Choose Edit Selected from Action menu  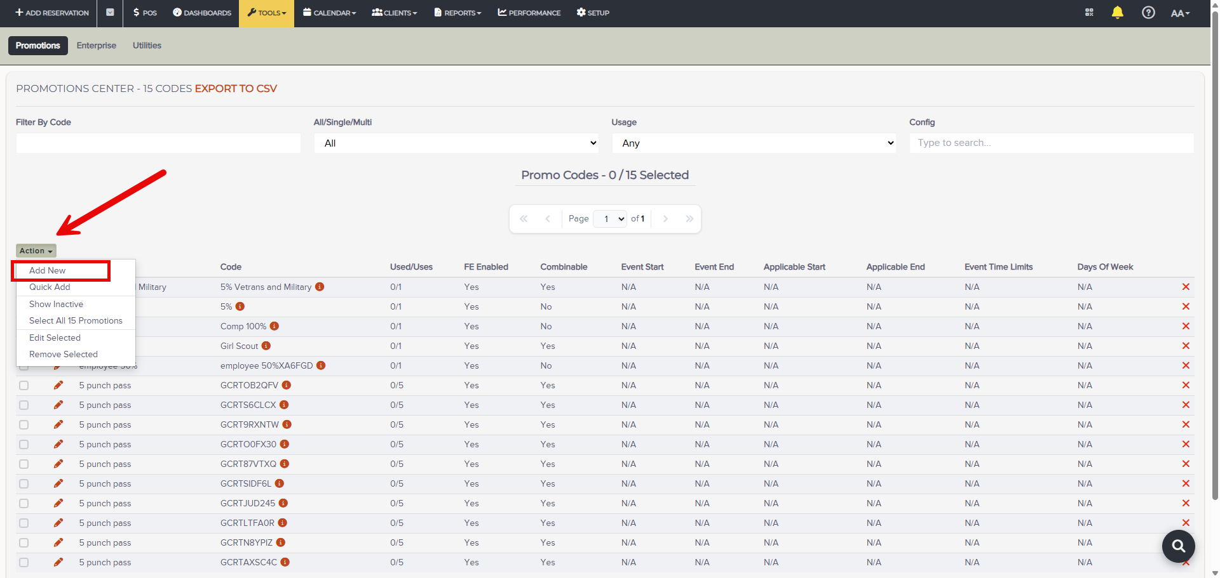tap(55, 338)
